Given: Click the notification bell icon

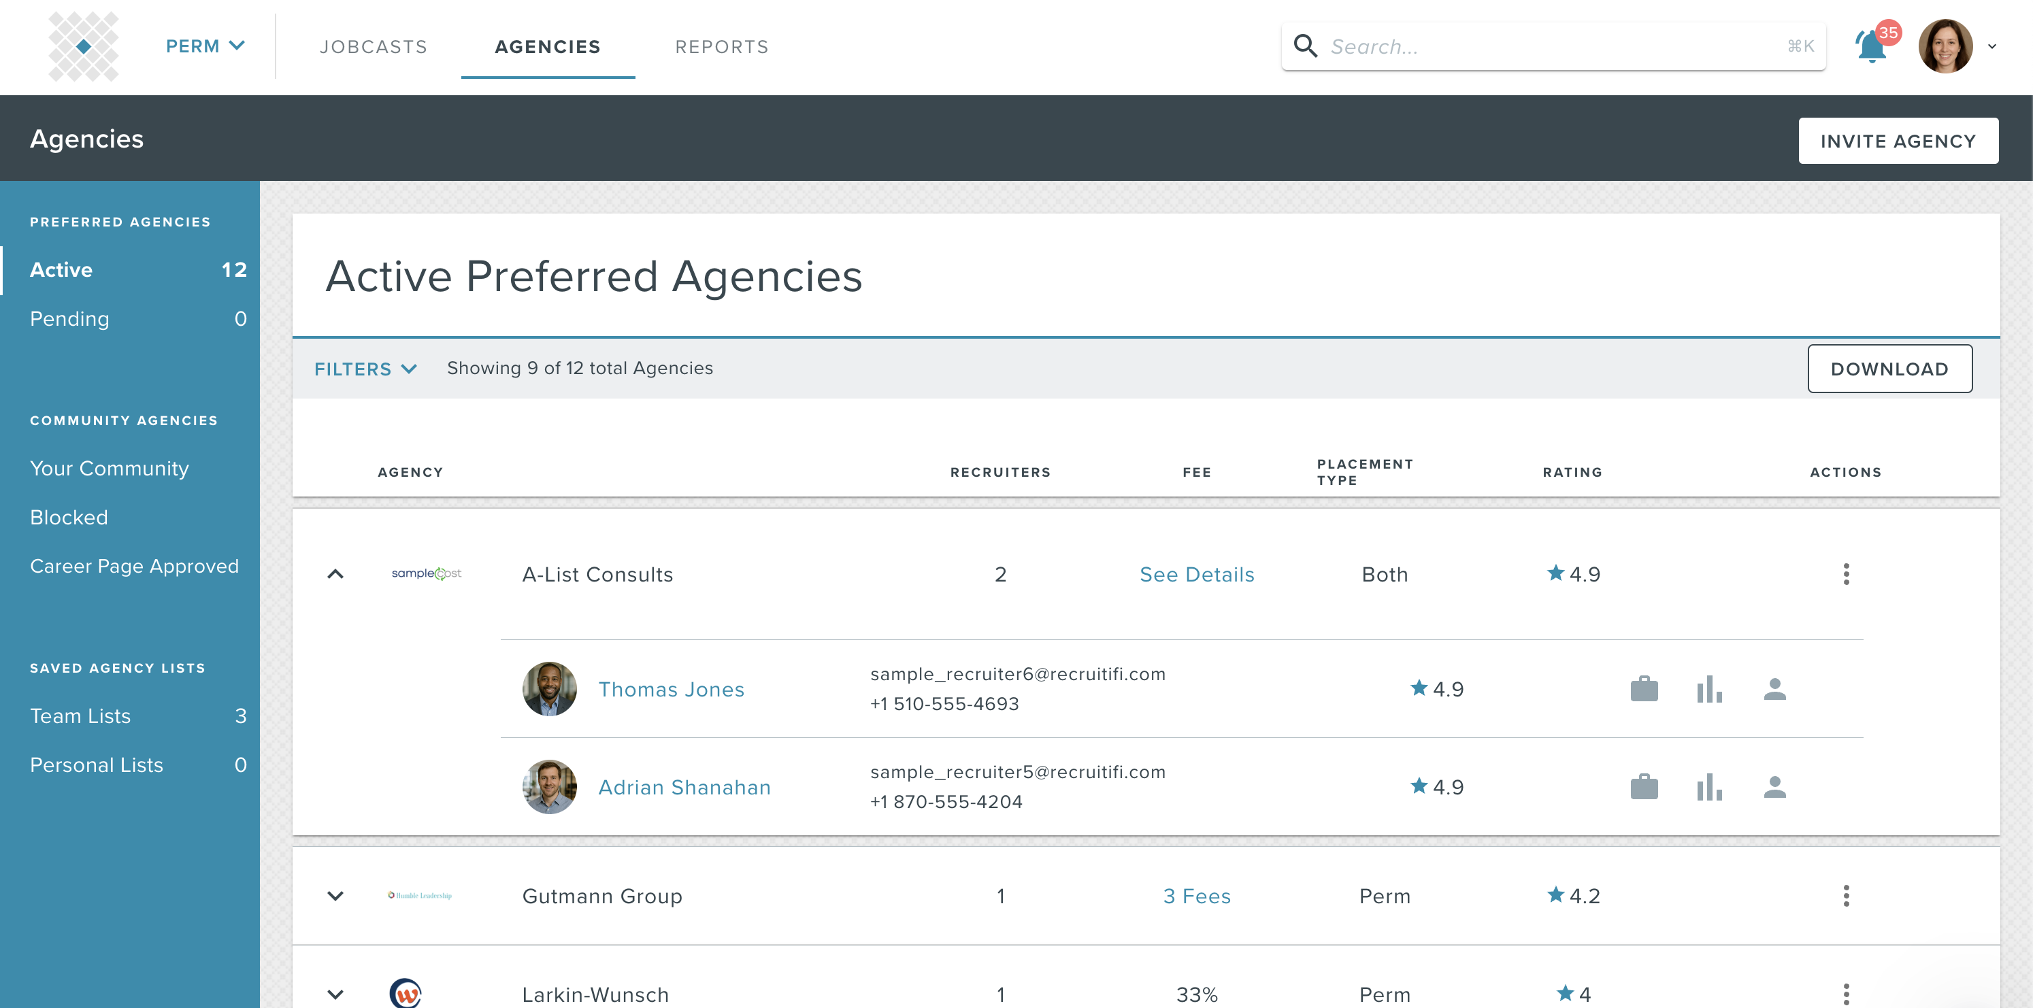Looking at the screenshot, I should coord(1871,46).
